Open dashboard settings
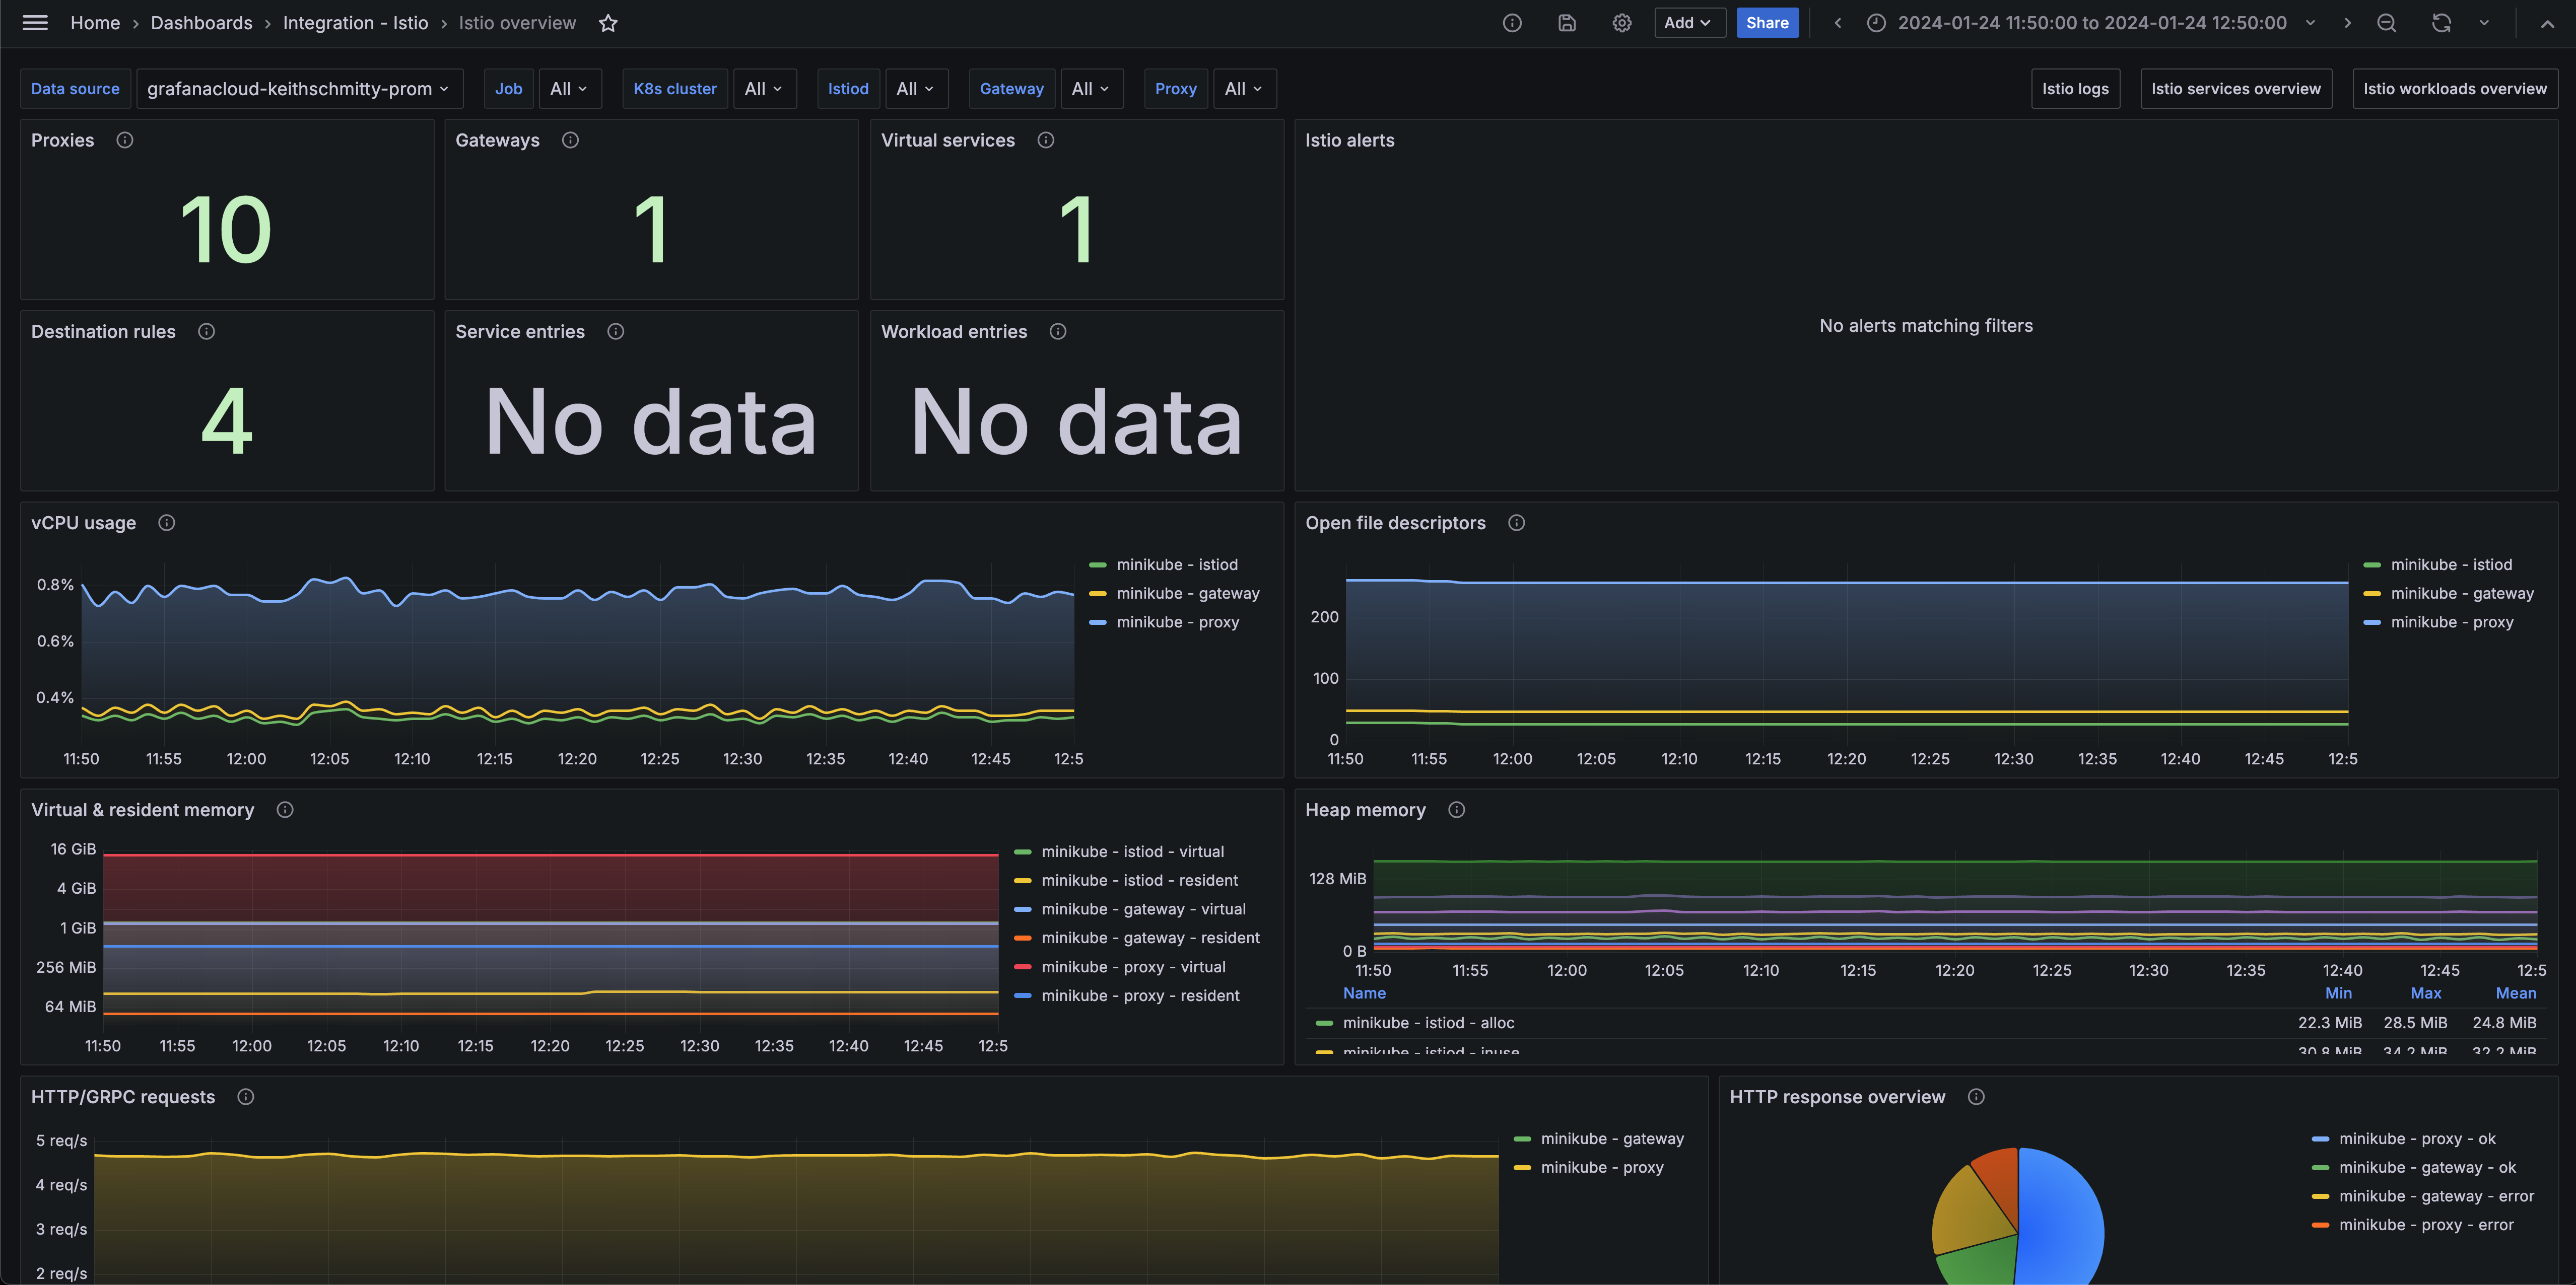2576x1285 pixels. point(1621,22)
